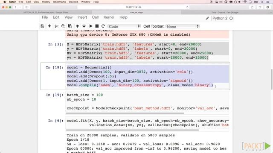Click volume icon in menu bar
Image resolution: width=273 pixels, height=153 pixels.
click(240, 2)
